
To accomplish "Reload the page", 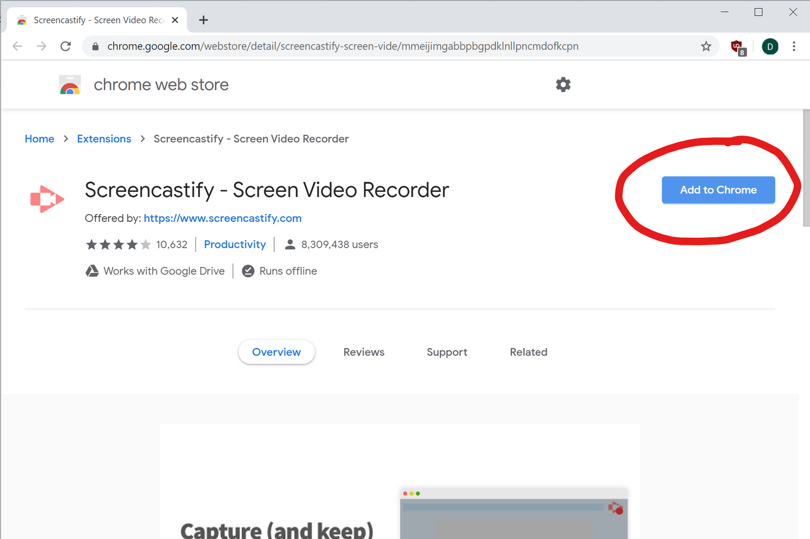I will (66, 47).
